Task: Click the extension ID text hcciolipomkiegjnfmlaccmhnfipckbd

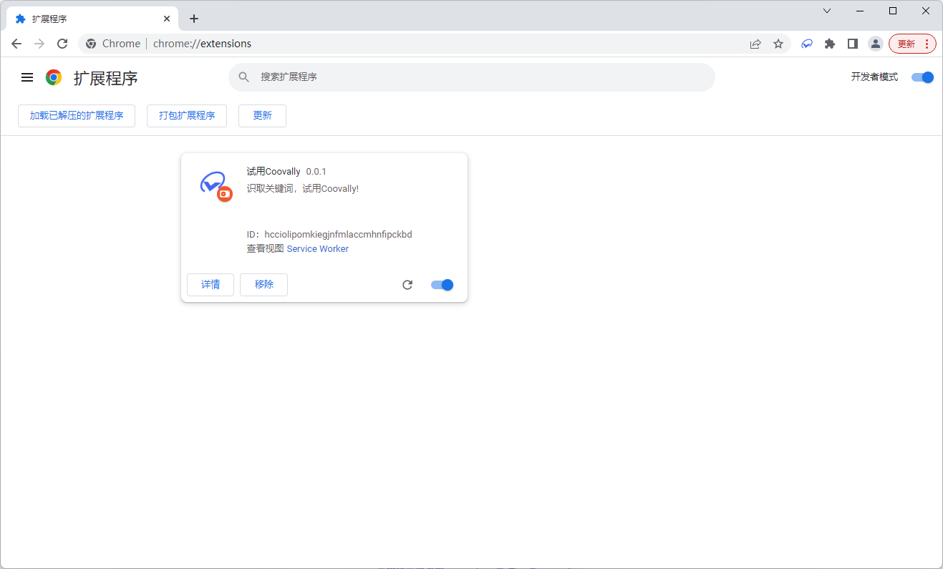Action: click(338, 235)
